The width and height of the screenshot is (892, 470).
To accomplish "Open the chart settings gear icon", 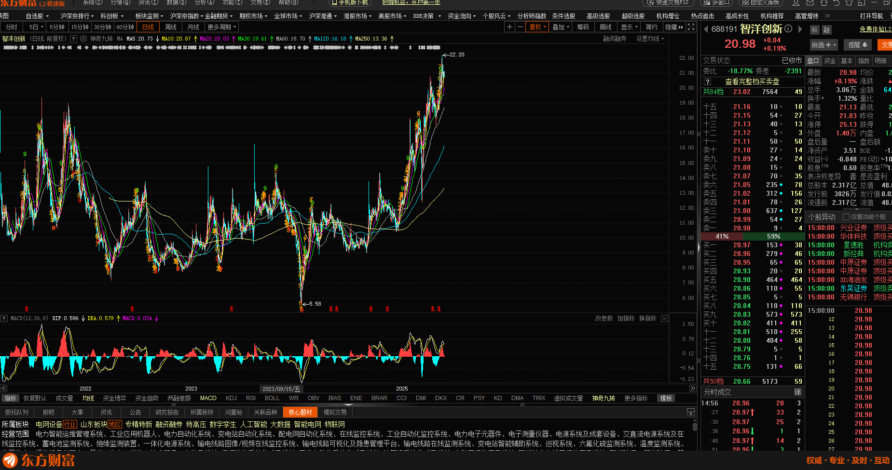I will [83, 39].
